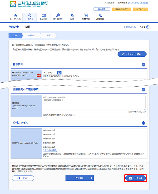Click the 公示相場 button
Image resolution: width=158 pixels, height=194 pixels.
(x=102, y=9)
